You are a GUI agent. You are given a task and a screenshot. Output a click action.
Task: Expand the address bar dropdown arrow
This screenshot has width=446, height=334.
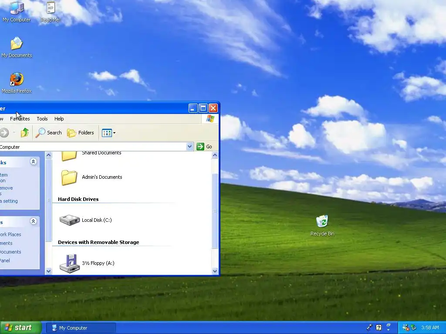[x=190, y=147]
